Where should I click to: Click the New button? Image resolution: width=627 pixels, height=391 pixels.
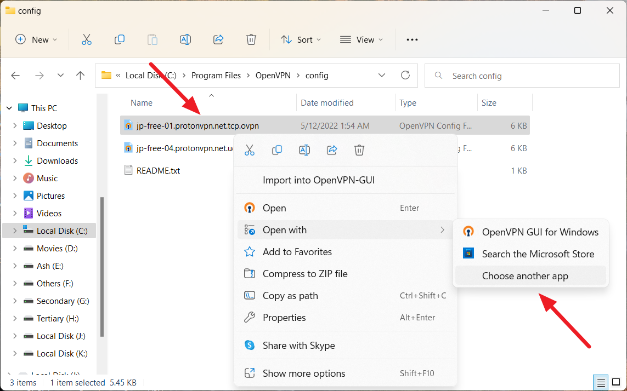[36, 39]
